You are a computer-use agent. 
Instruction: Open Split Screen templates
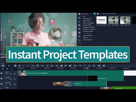click(x=87, y=21)
